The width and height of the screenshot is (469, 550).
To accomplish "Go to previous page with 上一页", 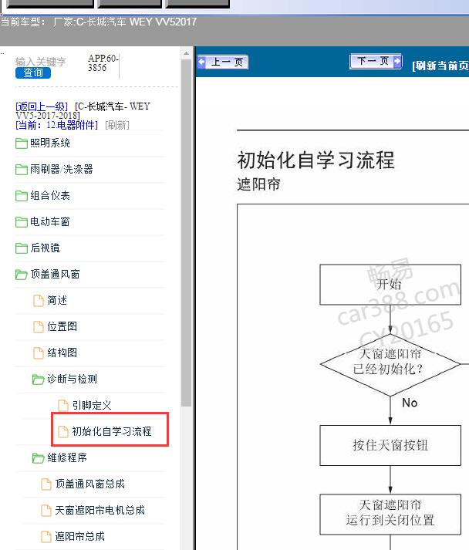I will click(x=223, y=62).
